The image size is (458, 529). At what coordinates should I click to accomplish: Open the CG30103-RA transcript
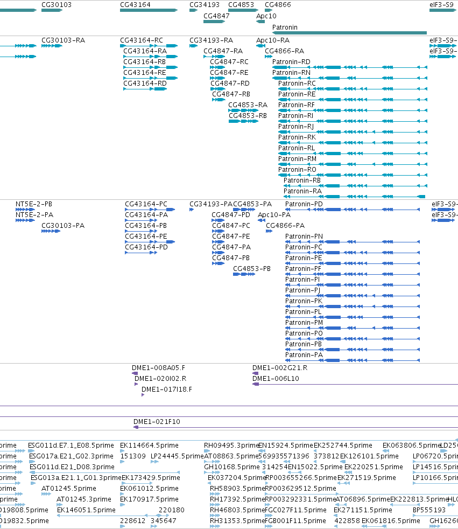[52, 46]
